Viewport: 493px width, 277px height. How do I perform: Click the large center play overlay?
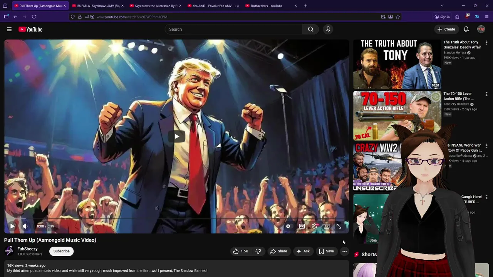176,136
